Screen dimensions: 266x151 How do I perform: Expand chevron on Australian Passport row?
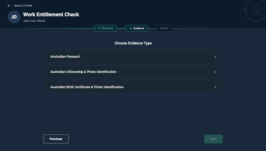215,57
